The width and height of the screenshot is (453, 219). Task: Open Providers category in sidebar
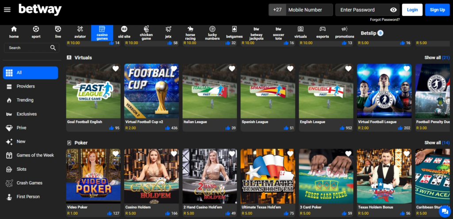coord(31,86)
